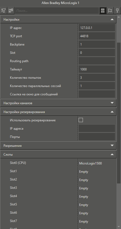Image resolution: width=121 pixels, height=229 pixels.
Task: Open the flag view icon
Action: (110, 10)
